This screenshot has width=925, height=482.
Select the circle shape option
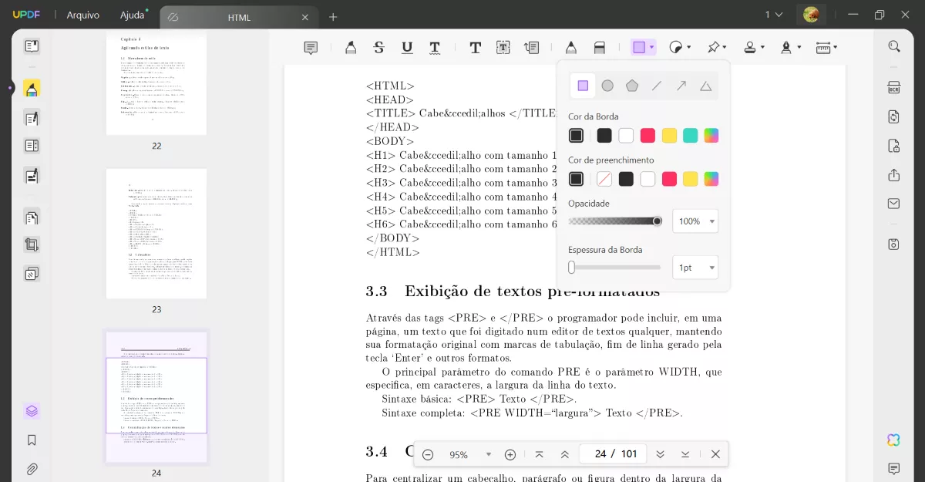pyautogui.click(x=607, y=86)
